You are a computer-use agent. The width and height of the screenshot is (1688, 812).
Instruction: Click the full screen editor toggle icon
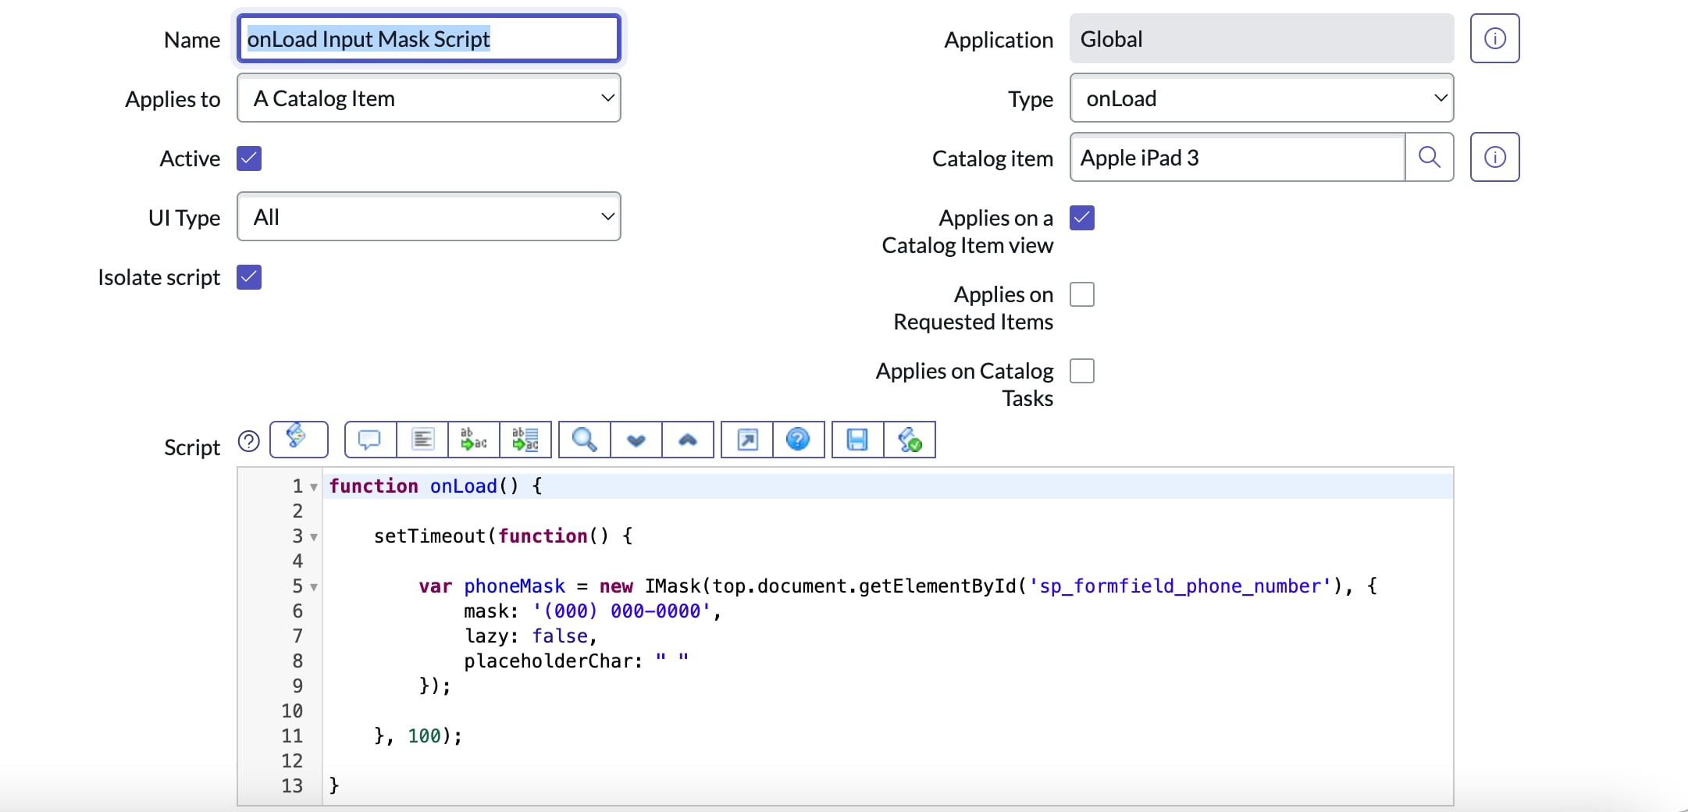pos(747,440)
